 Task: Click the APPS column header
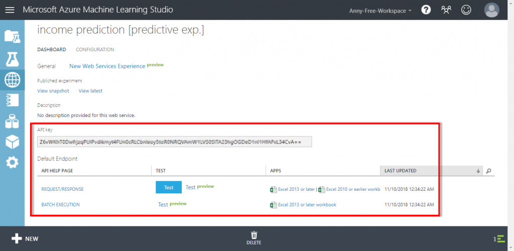tap(276, 171)
